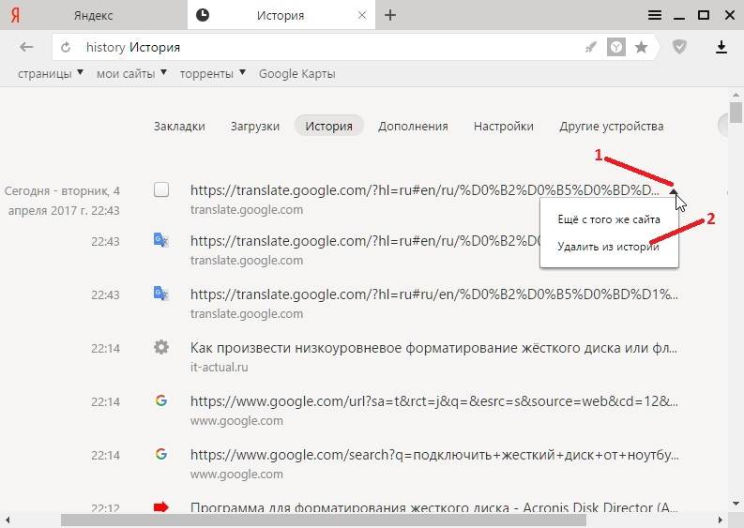
Task: Open the browser hamburger menu
Action: click(656, 14)
